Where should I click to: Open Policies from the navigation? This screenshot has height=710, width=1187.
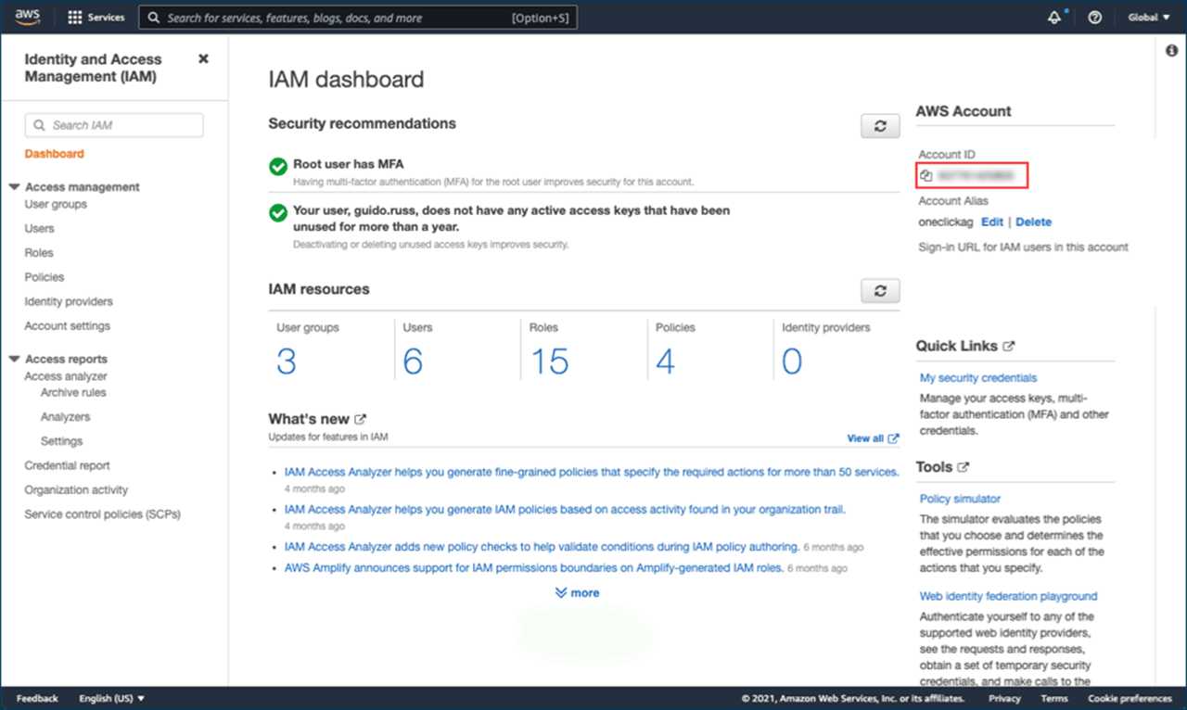[45, 277]
